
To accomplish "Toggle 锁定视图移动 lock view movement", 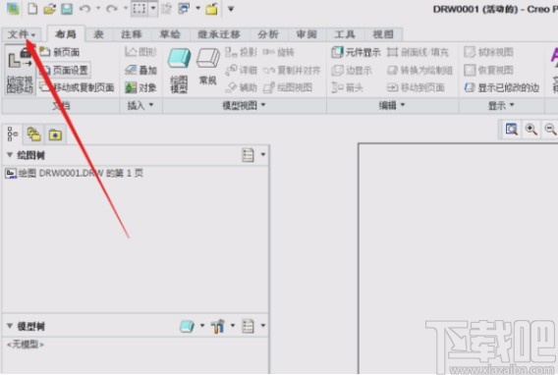I will pos(20,70).
